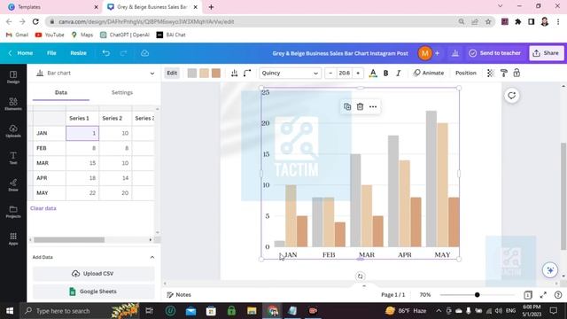
Task: Duplicate the selected chart element
Action: (x=347, y=106)
